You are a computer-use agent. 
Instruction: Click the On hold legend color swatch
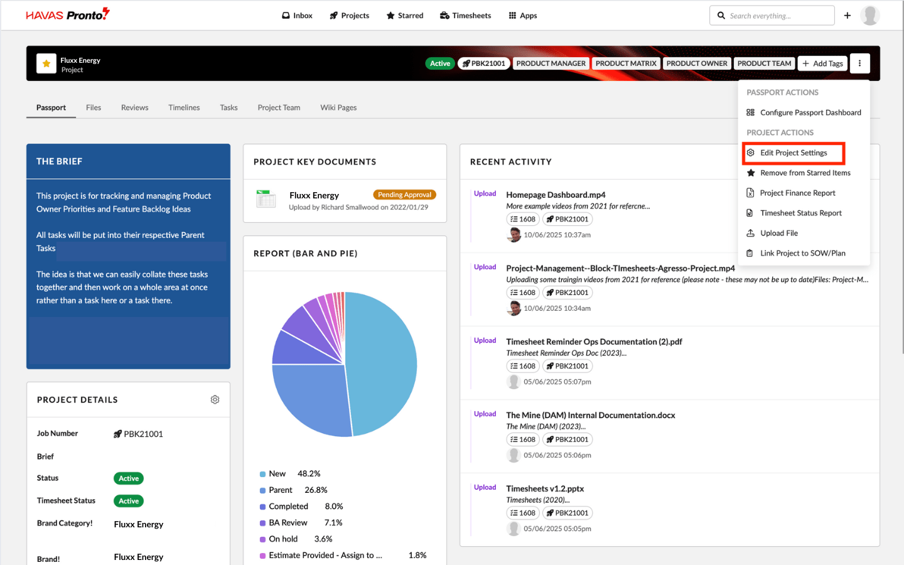[x=262, y=539]
